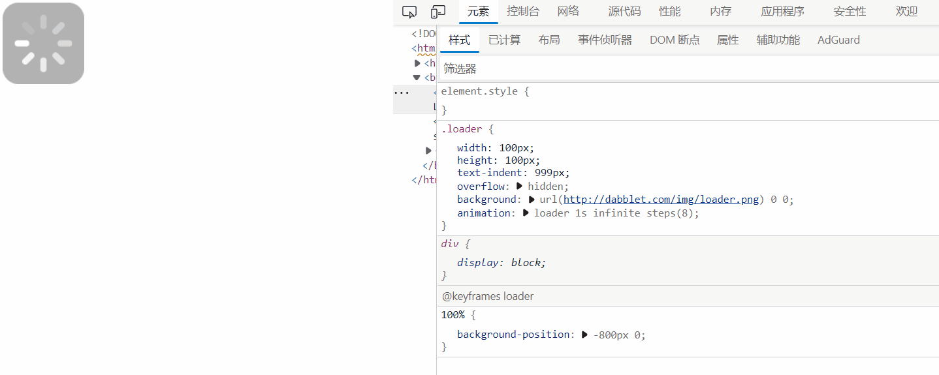This screenshot has width=939, height=375.
Task: Expand the background shorthand property triangle
Action: (532, 200)
